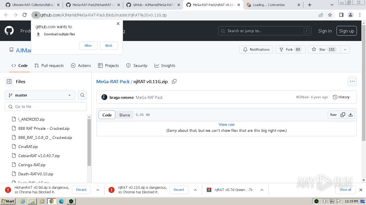
Task: Go back with browser back arrow
Action: (x=6, y=15)
